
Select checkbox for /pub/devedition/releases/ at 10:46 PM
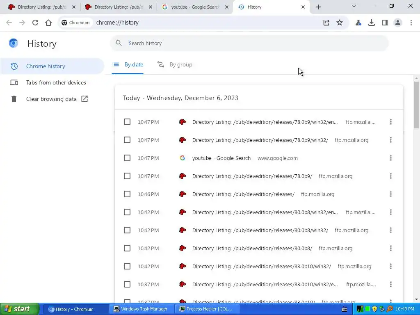[127, 194]
